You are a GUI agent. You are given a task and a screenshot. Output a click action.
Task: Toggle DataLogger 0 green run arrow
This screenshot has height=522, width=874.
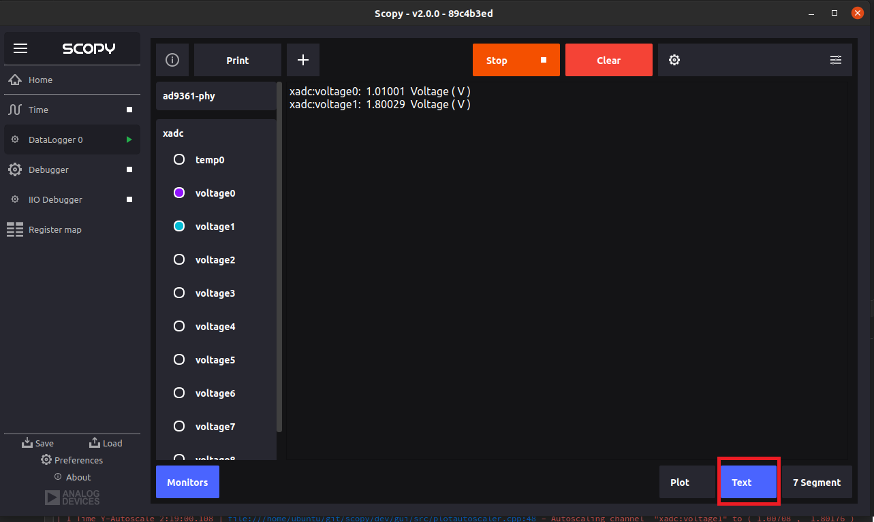[x=129, y=140]
